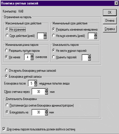
Task: Click the Отмена button
Action: point(110,21)
